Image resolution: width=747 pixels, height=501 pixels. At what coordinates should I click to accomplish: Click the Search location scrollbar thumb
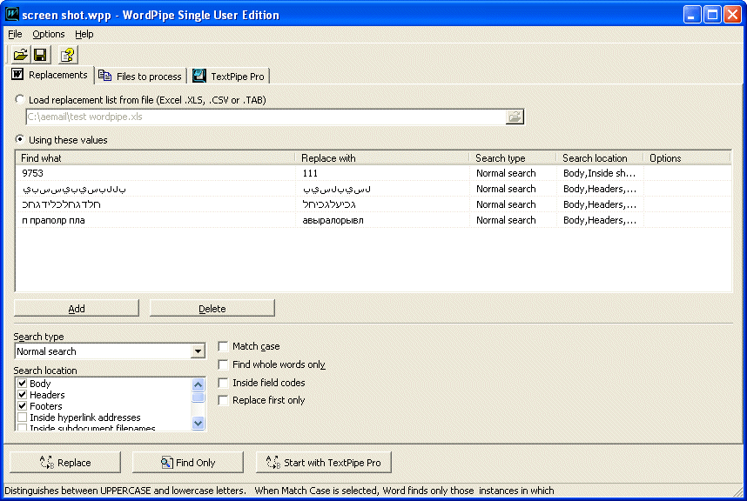(x=199, y=397)
